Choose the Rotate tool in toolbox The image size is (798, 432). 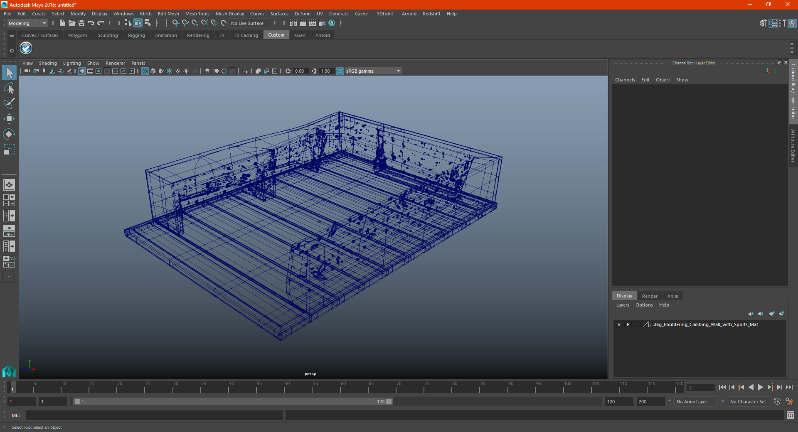tap(9, 134)
